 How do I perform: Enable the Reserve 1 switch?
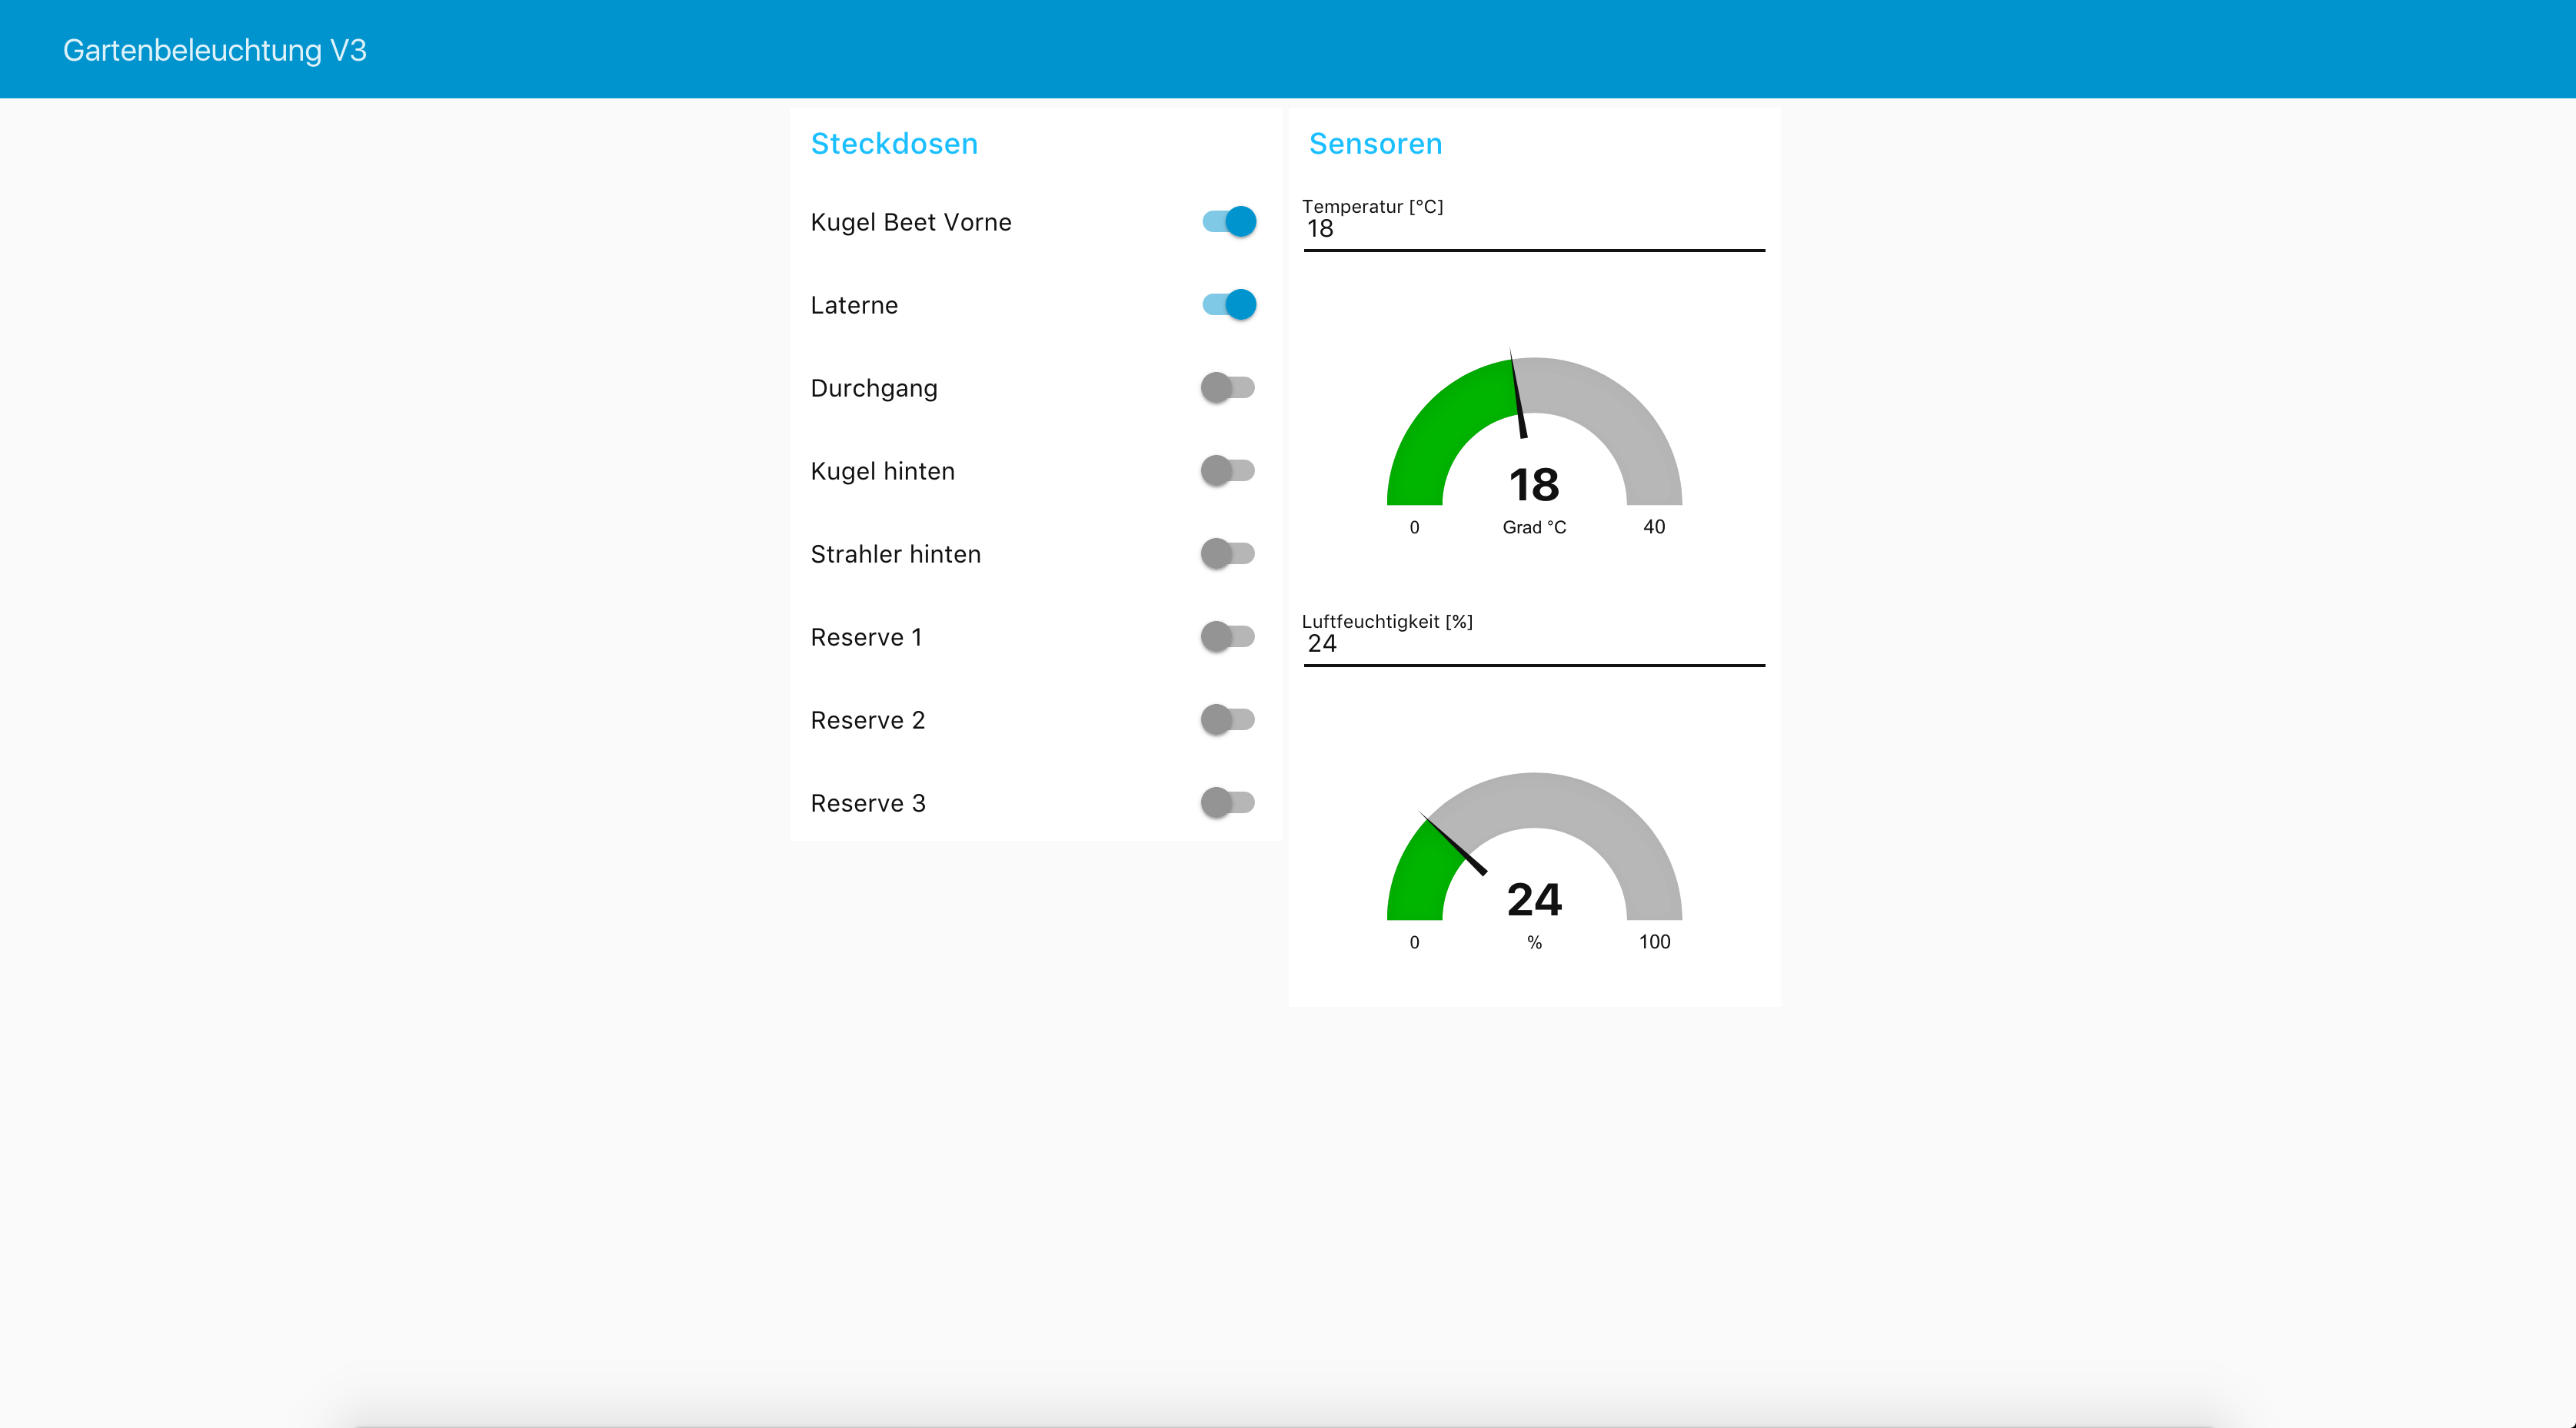[x=1227, y=636]
